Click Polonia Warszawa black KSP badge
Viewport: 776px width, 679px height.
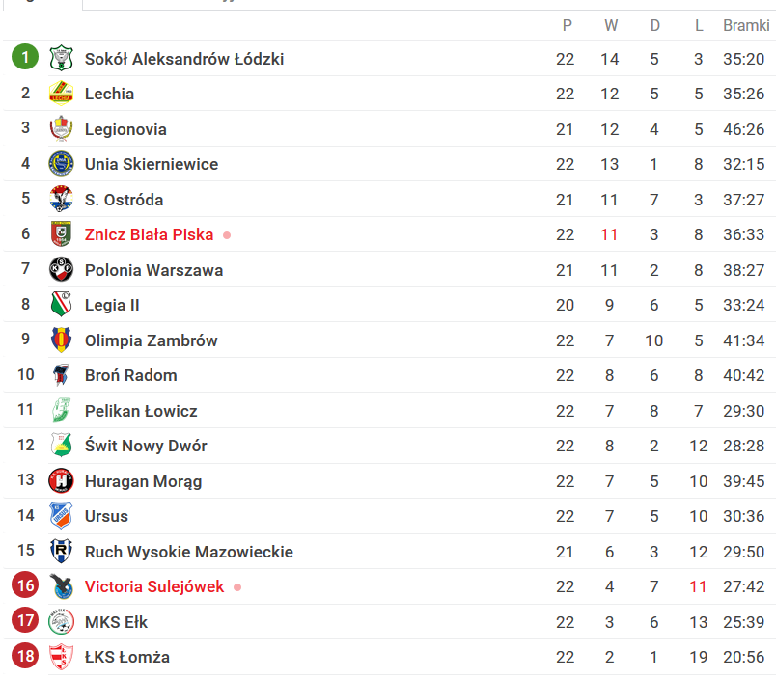tap(61, 269)
